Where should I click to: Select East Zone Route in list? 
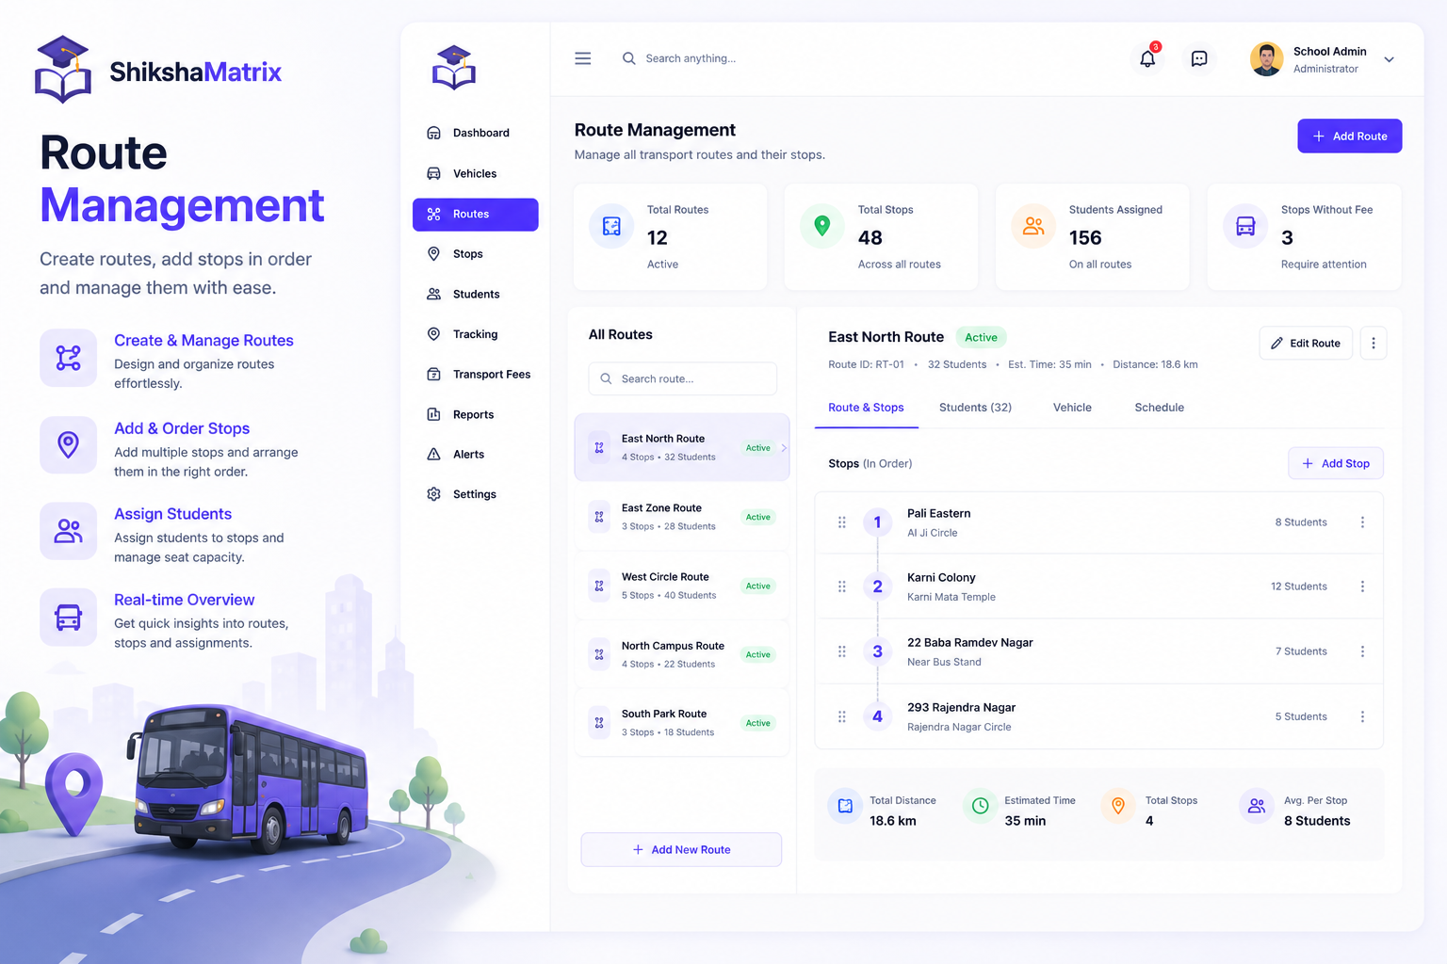tap(682, 517)
